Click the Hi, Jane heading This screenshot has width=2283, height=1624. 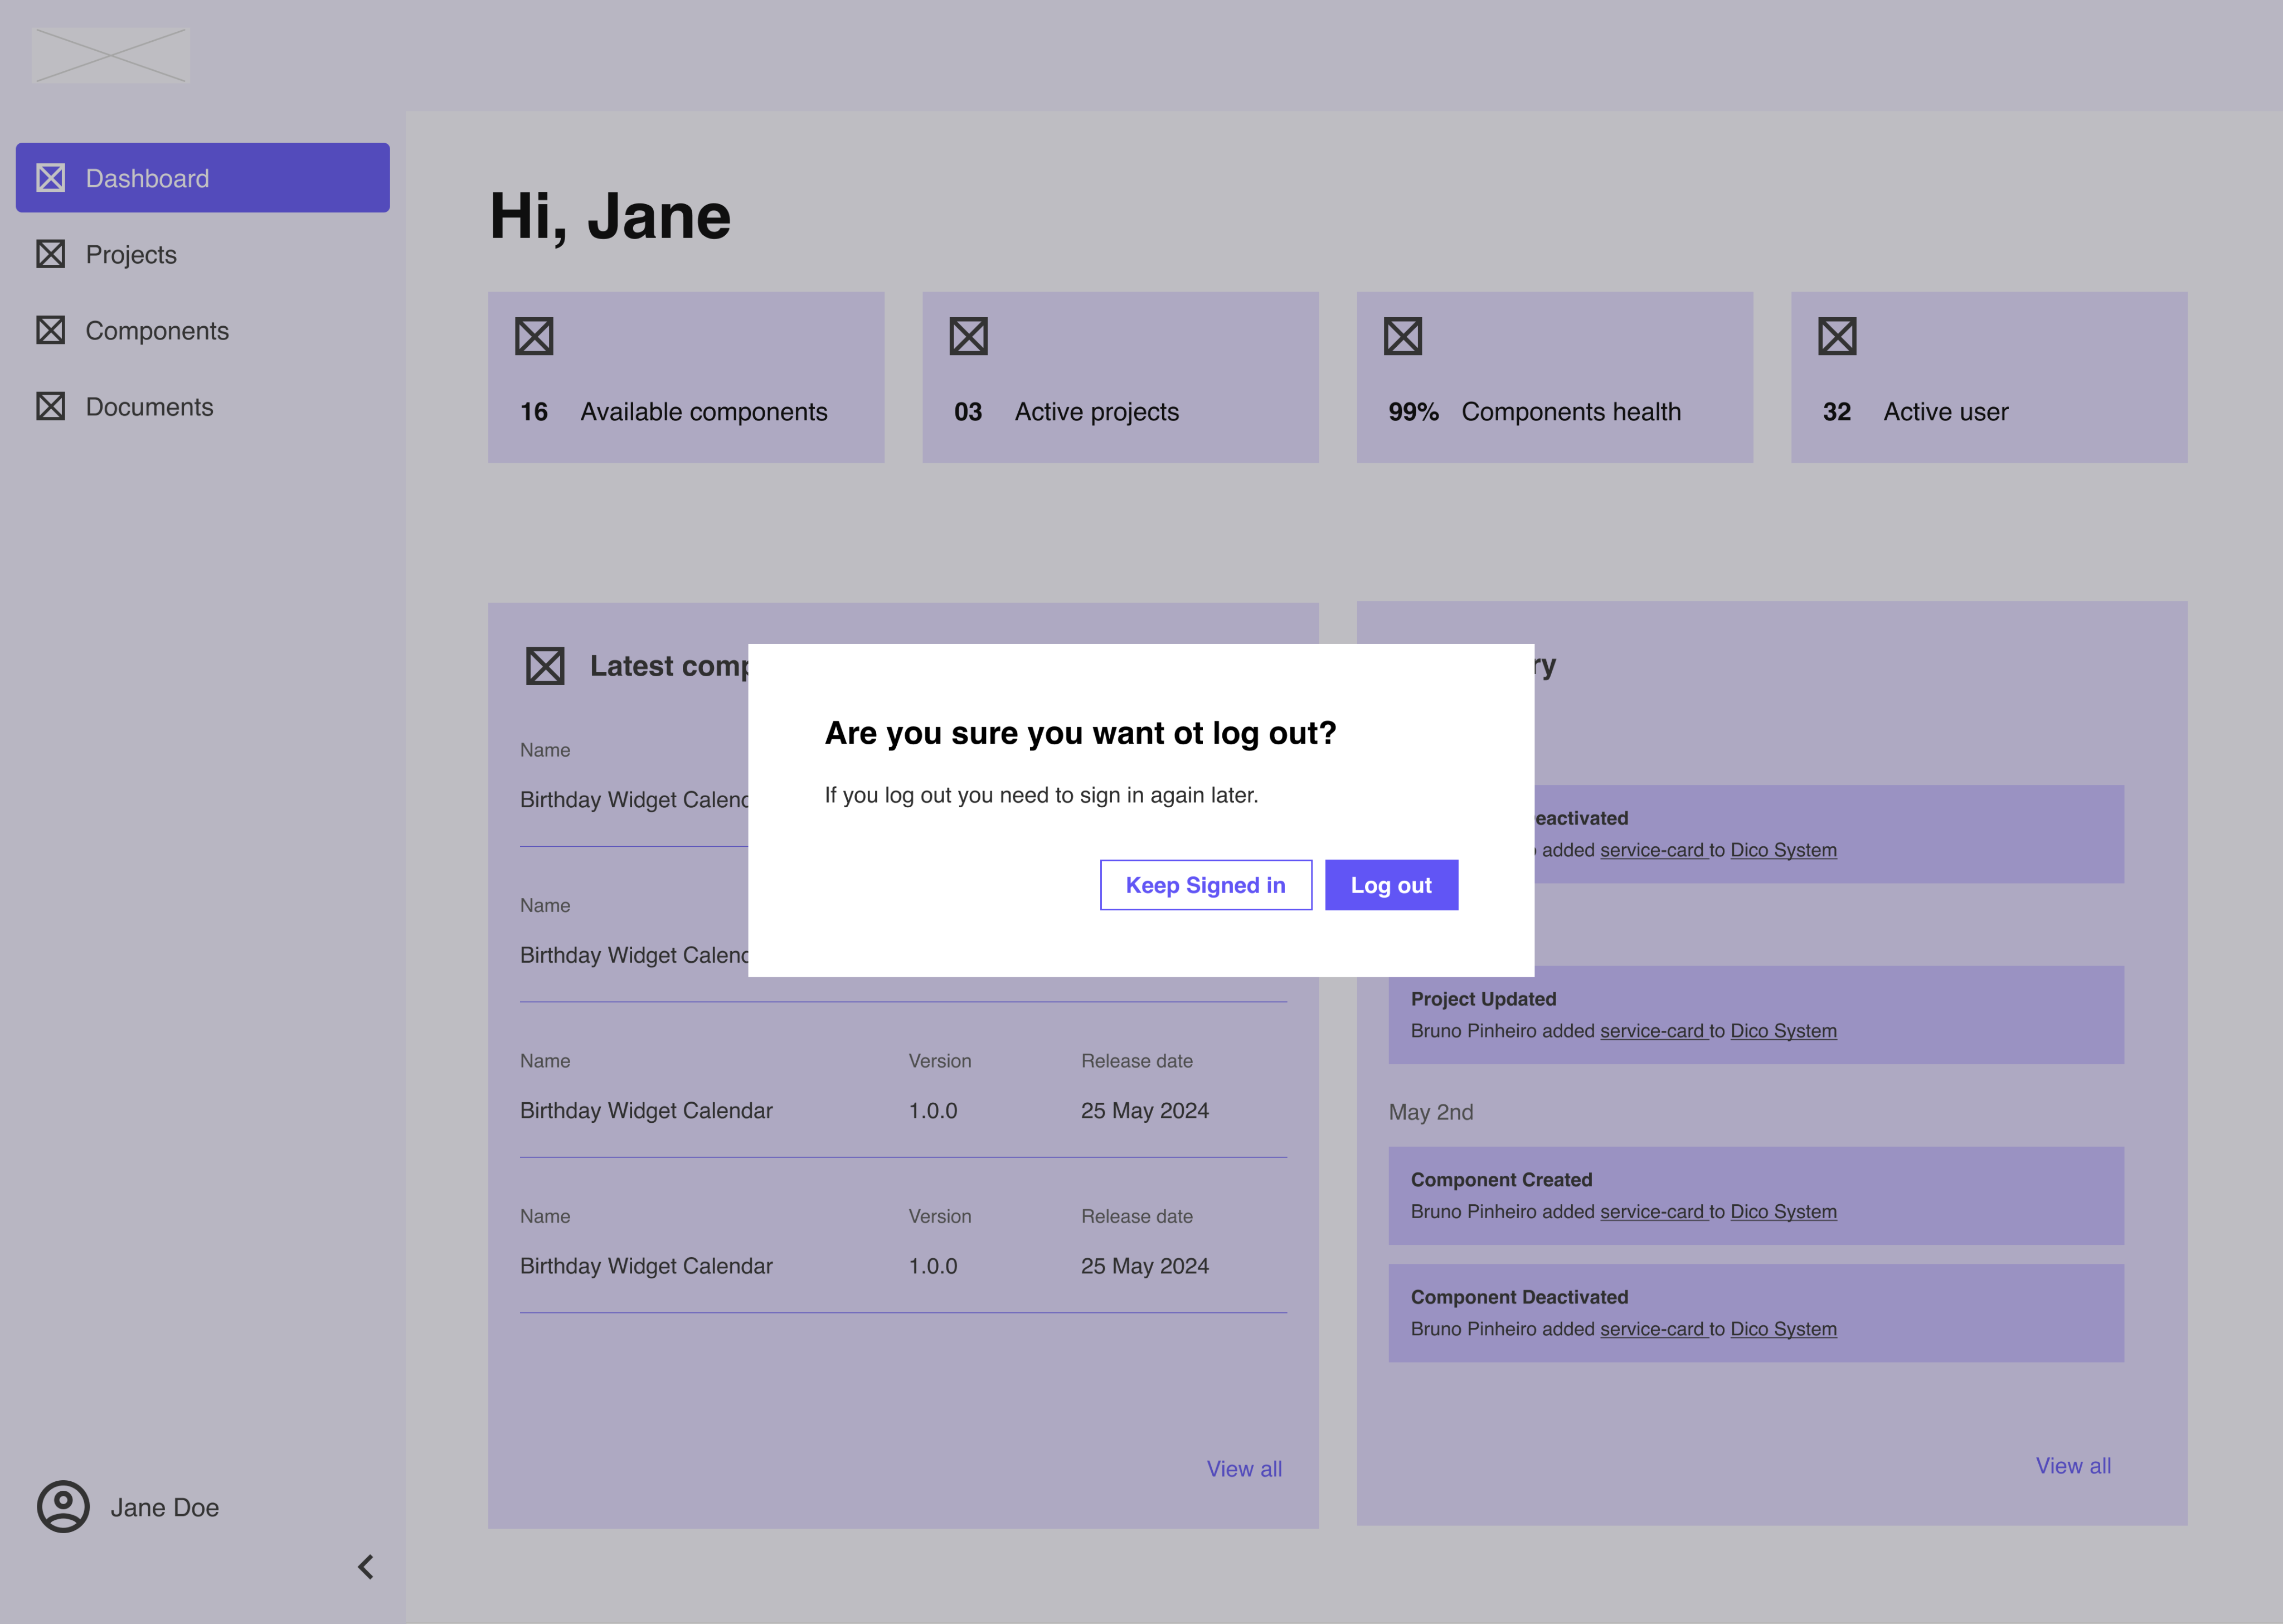pyautogui.click(x=610, y=217)
